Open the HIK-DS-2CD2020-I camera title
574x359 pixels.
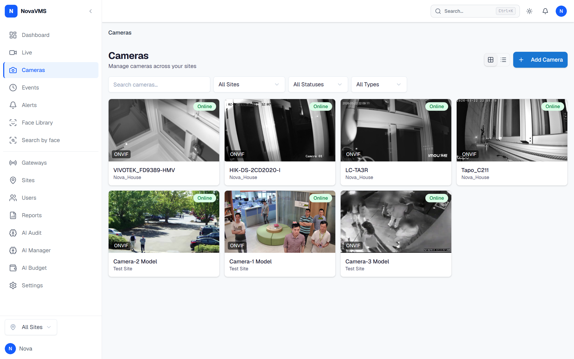click(x=255, y=170)
